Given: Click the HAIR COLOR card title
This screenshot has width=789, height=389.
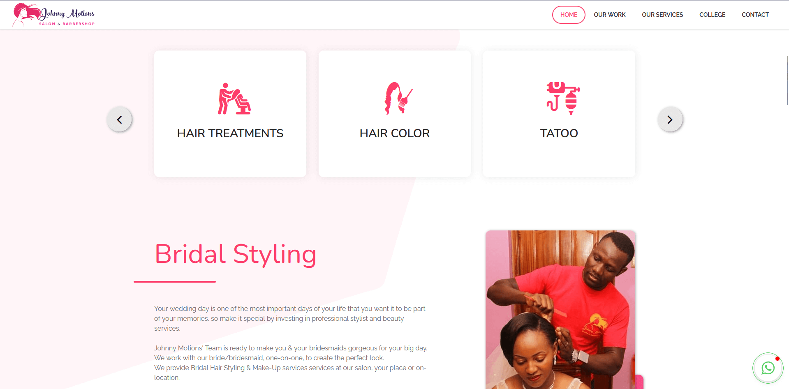Looking at the screenshot, I should (x=395, y=133).
